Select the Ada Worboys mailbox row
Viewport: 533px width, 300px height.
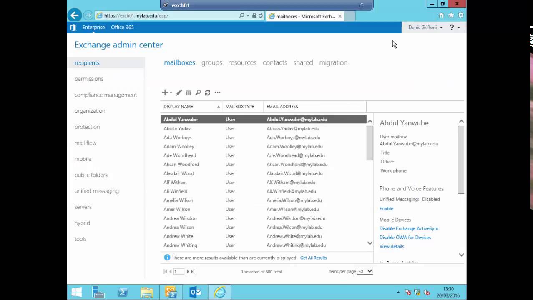pos(264,137)
